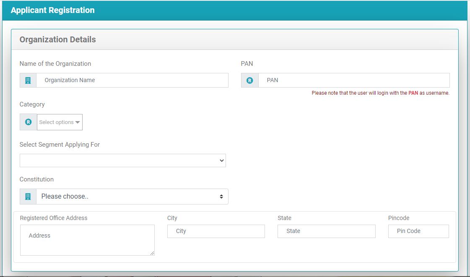Click the State input box
Viewport: 470px width, 277px height.
(326, 231)
